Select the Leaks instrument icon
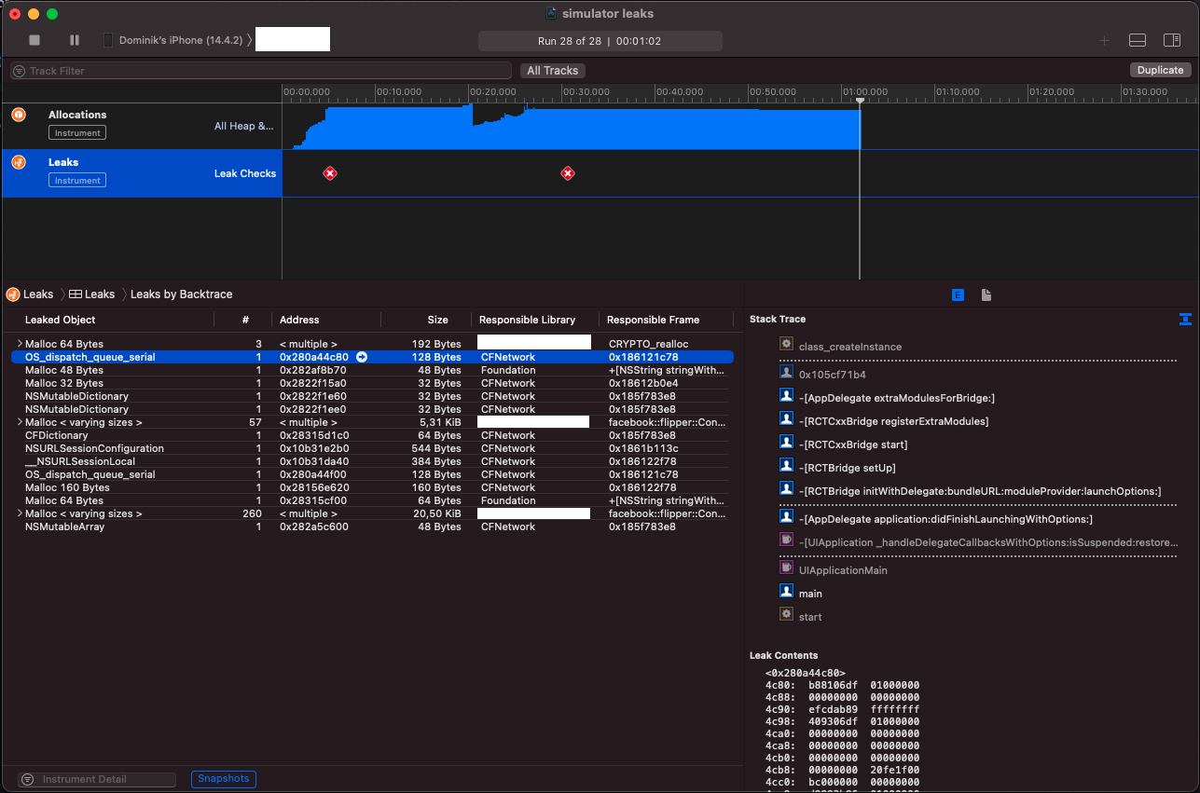This screenshot has height=793, width=1200. point(19,162)
